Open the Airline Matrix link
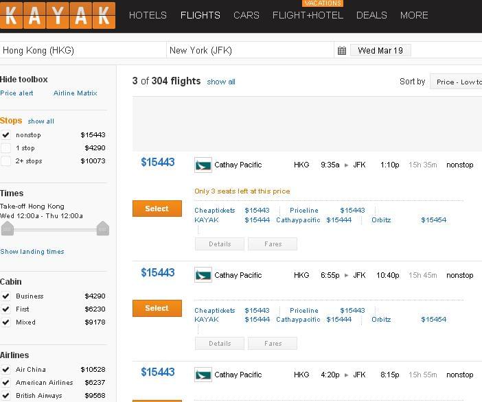Viewport: 482px width, 402px height. [76, 93]
